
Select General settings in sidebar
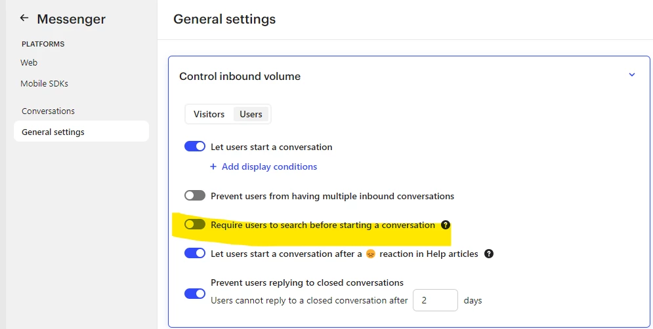pos(81,132)
